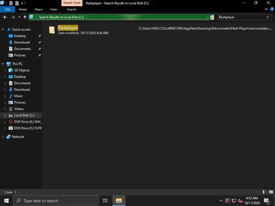Select 3D Objects folder
Screen dimensions: 275x206
[x=22, y=70]
